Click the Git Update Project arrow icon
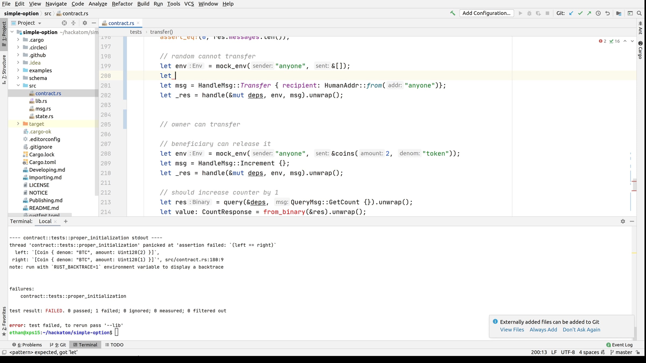The height and width of the screenshot is (363, 646). coord(571,13)
